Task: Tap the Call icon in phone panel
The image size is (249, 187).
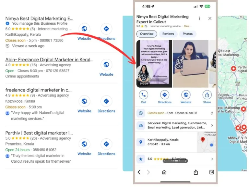Action: coord(143,95)
